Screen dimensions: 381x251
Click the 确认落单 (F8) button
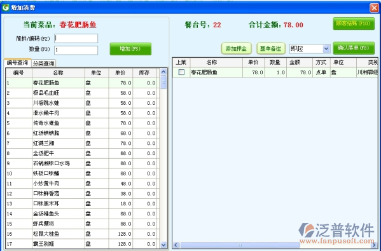coord(354,48)
